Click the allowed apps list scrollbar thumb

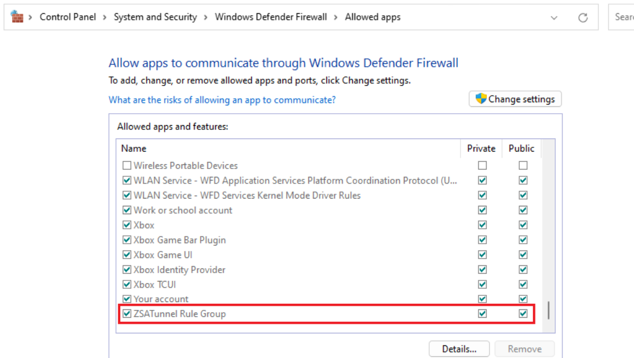(548, 310)
